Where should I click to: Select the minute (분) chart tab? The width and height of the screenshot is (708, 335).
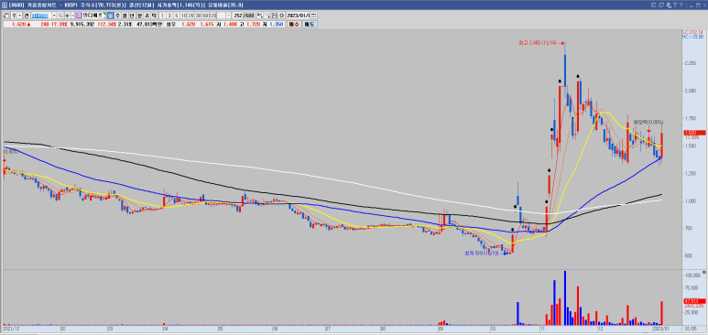click(139, 16)
